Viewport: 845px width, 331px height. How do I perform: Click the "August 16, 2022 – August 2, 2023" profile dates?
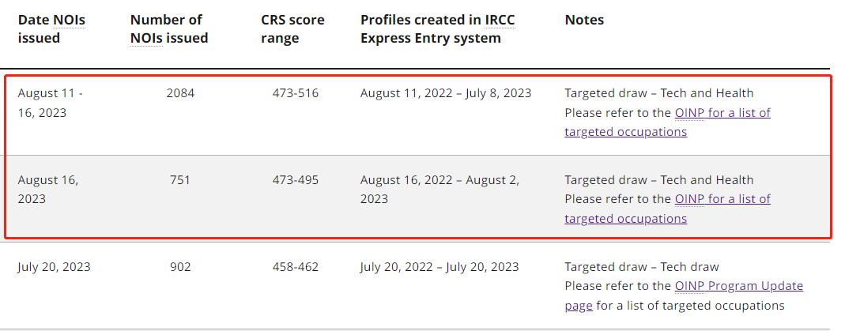click(439, 189)
